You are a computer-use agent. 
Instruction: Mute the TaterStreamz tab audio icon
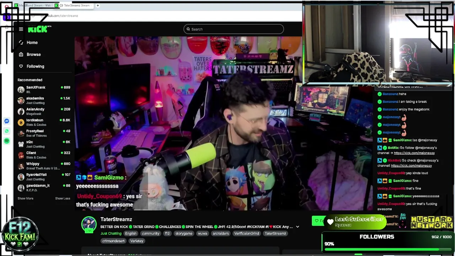point(61,5)
